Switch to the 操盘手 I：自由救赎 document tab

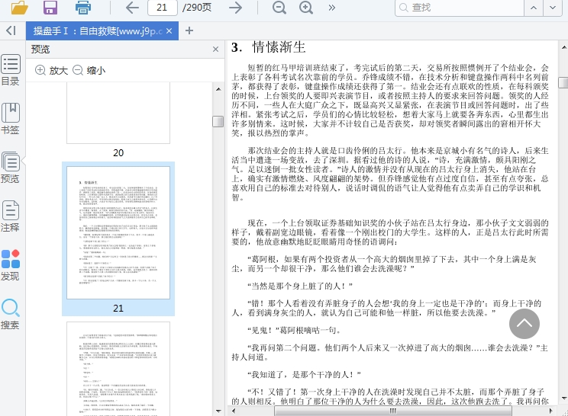98,31
